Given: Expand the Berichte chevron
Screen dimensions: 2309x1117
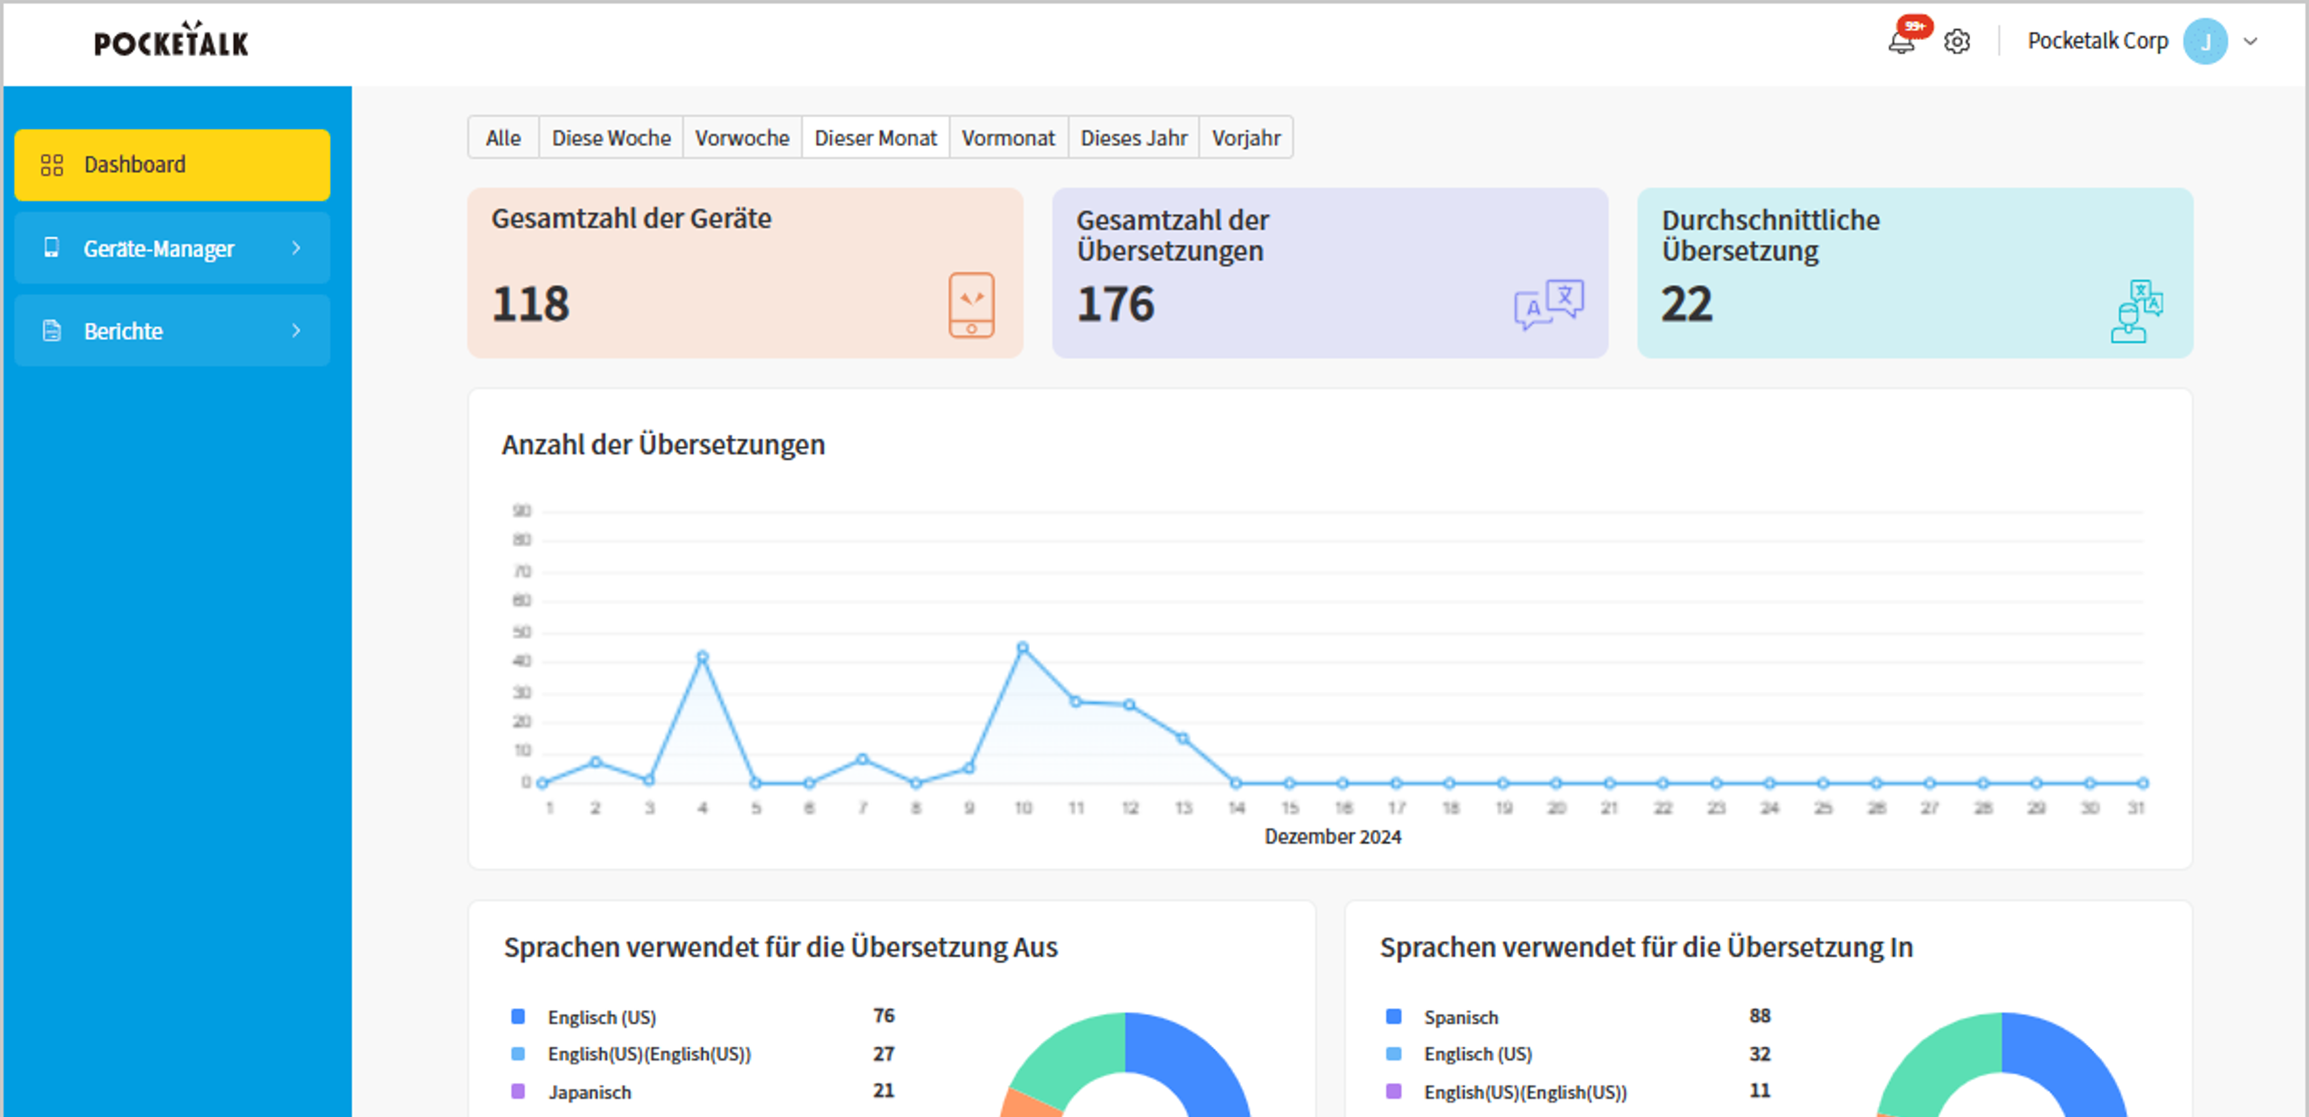Looking at the screenshot, I should 296,331.
